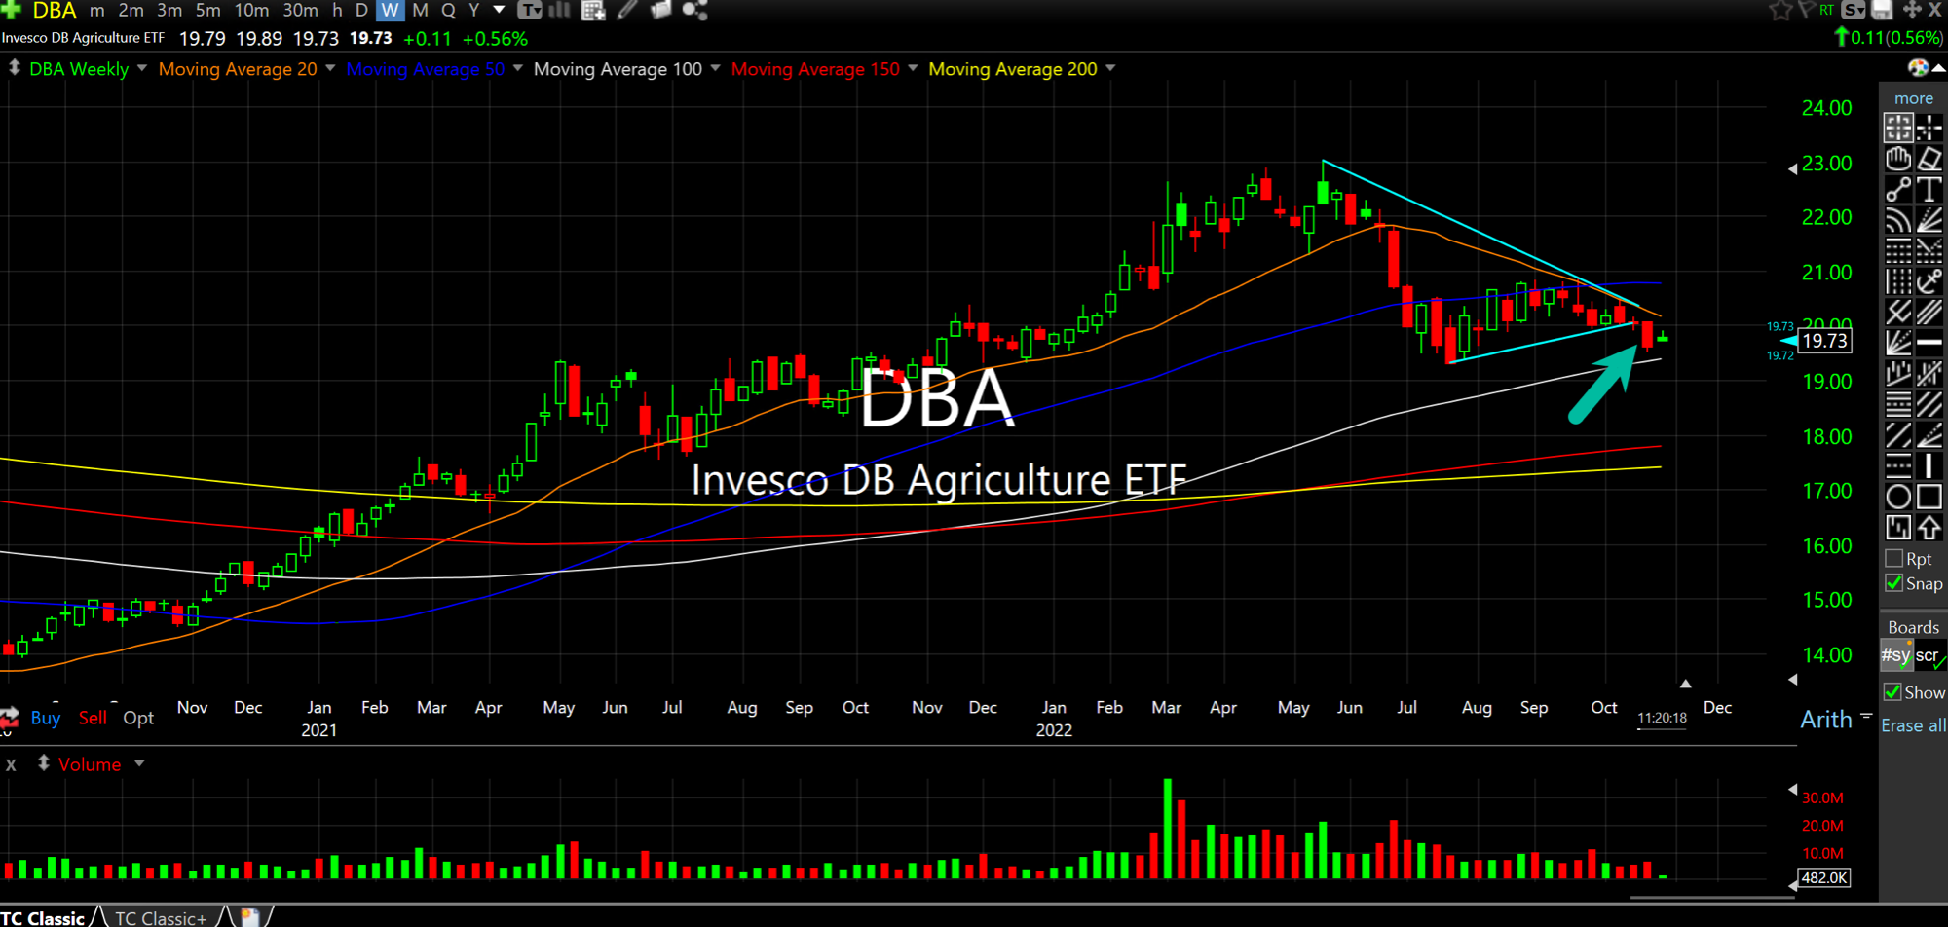Click the more drawing tools link
1948x927 pixels.
point(1913,98)
